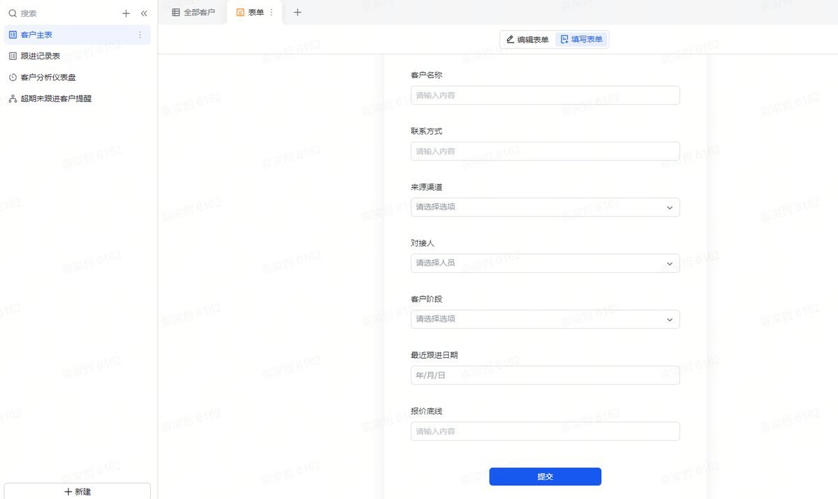The width and height of the screenshot is (838, 499).
Task: Open 客户分析仪表盘 in the sidebar
Action: tap(77, 77)
